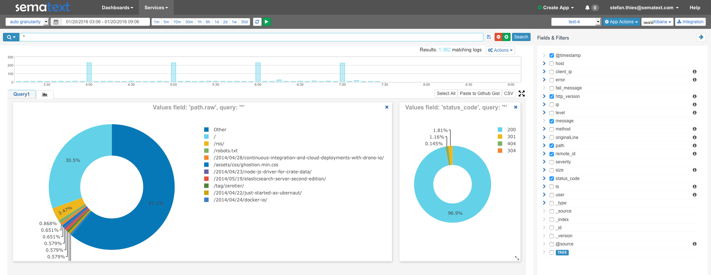Open the results Actions dropdown

coord(500,50)
